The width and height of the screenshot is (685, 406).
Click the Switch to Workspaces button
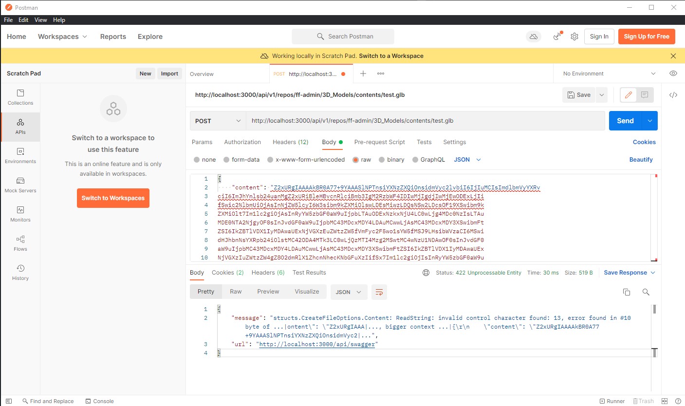click(x=113, y=198)
